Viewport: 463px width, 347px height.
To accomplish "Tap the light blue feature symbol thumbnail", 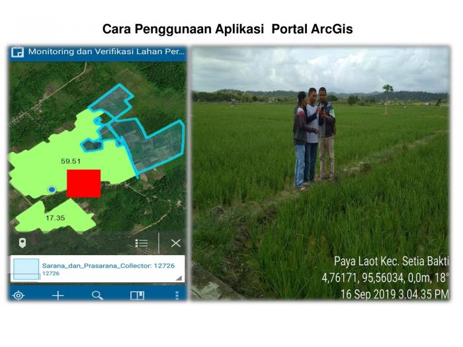I will [26, 269].
